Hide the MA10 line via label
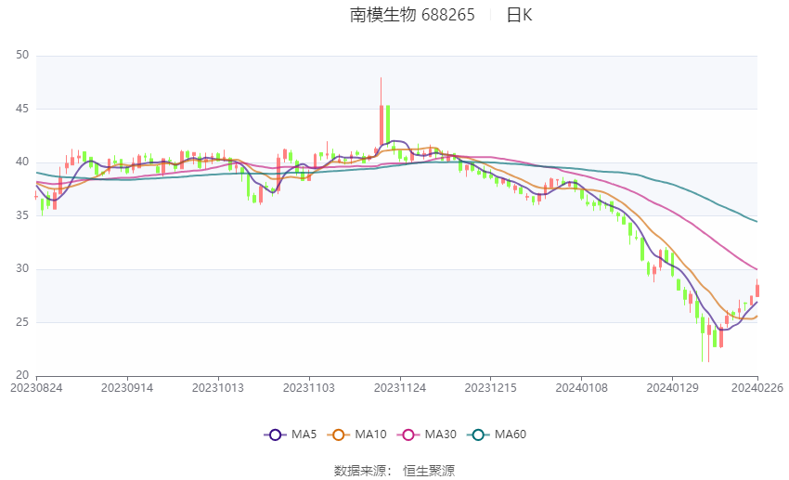This screenshot has width=789, height=480. 370,435
